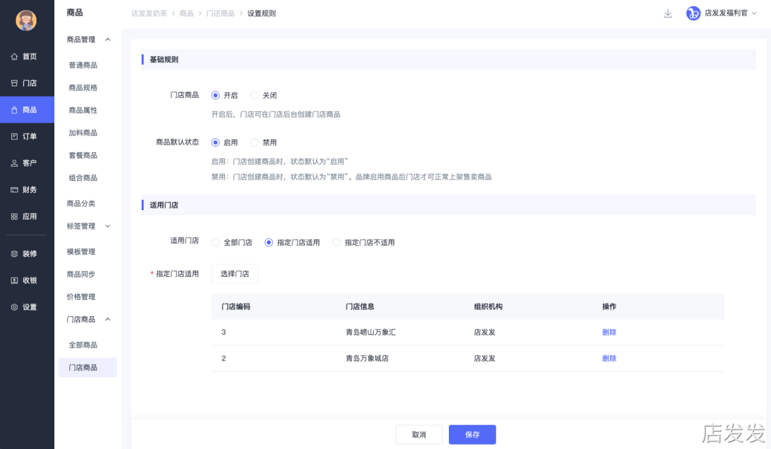
Task: Open 商品规格 submenu item
Action: [83, 87]
